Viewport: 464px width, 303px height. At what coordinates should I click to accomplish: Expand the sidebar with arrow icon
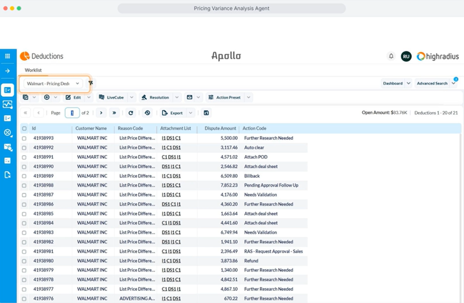point(8,71)
